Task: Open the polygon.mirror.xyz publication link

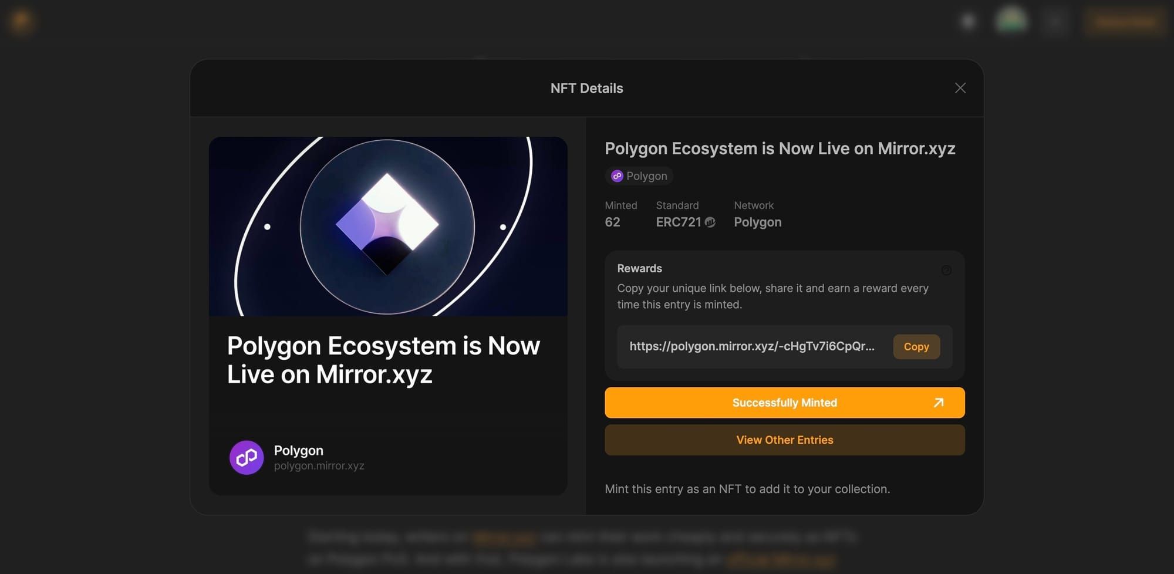Action: [x=319, y=465]
